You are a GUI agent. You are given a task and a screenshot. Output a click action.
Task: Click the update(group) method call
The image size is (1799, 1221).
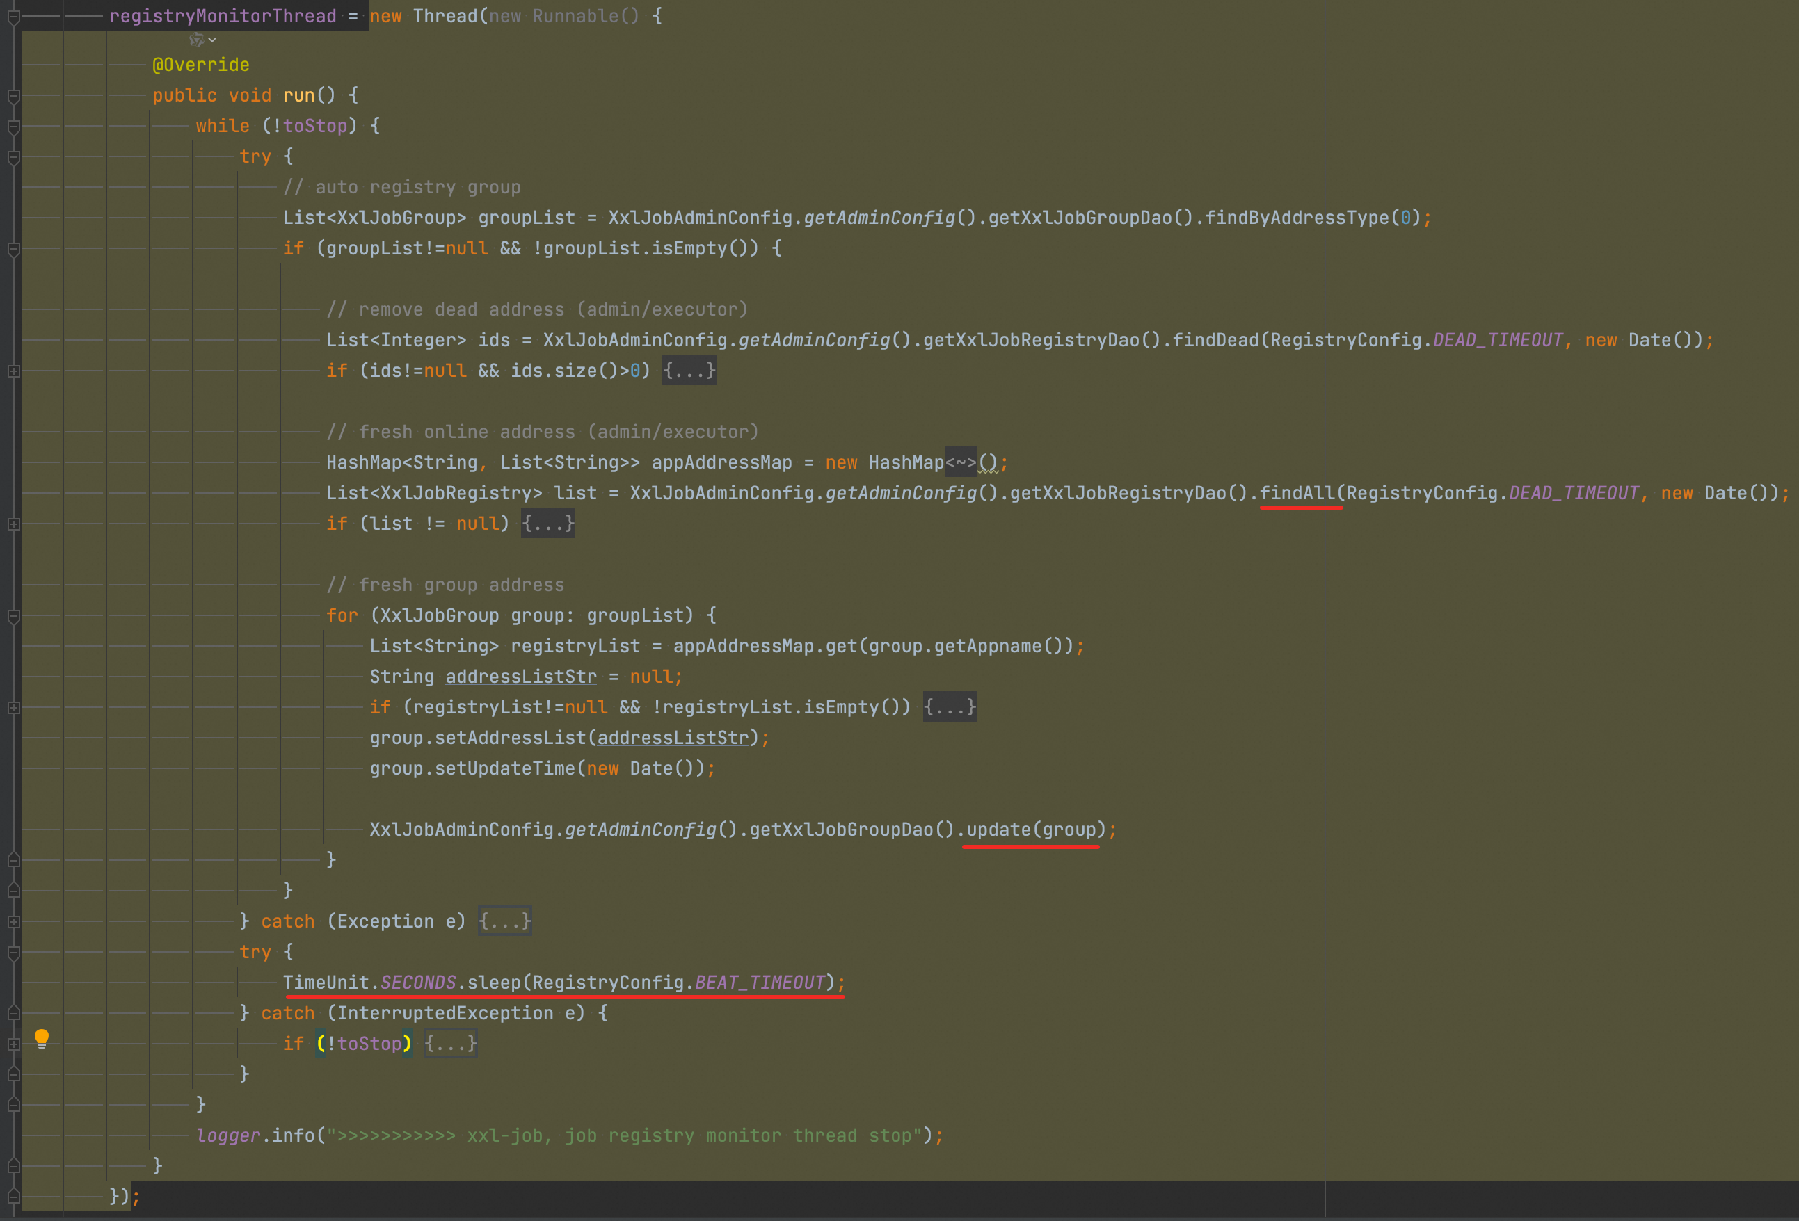click(1035, 830)
